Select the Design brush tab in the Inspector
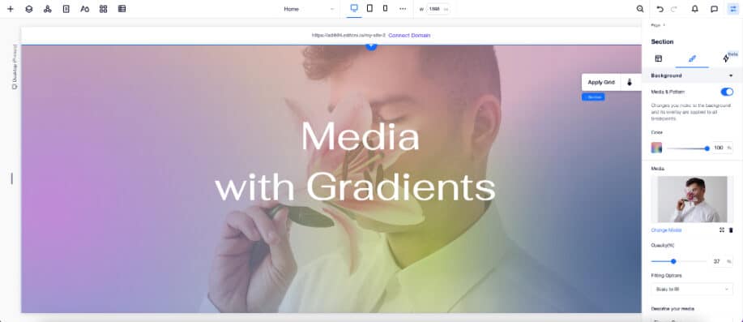Screen dimensions: 743x322 (692, 59)
